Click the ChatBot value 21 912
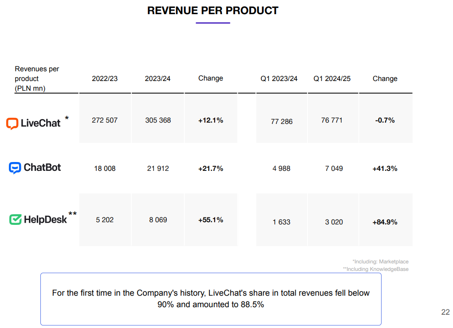Image resolution: width=453 pixels, height=328 pixels. click(x=158, y=168)
